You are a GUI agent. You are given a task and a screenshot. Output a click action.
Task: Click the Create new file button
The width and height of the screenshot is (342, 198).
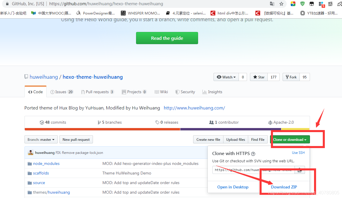coord(208,140)
